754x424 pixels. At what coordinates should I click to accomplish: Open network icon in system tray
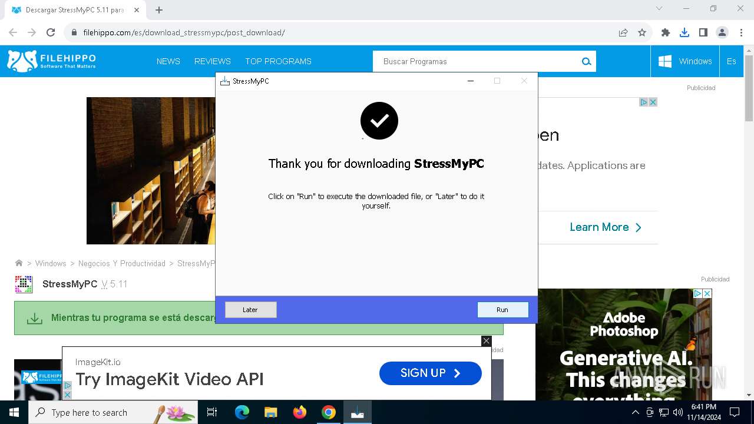click(664, 412)
